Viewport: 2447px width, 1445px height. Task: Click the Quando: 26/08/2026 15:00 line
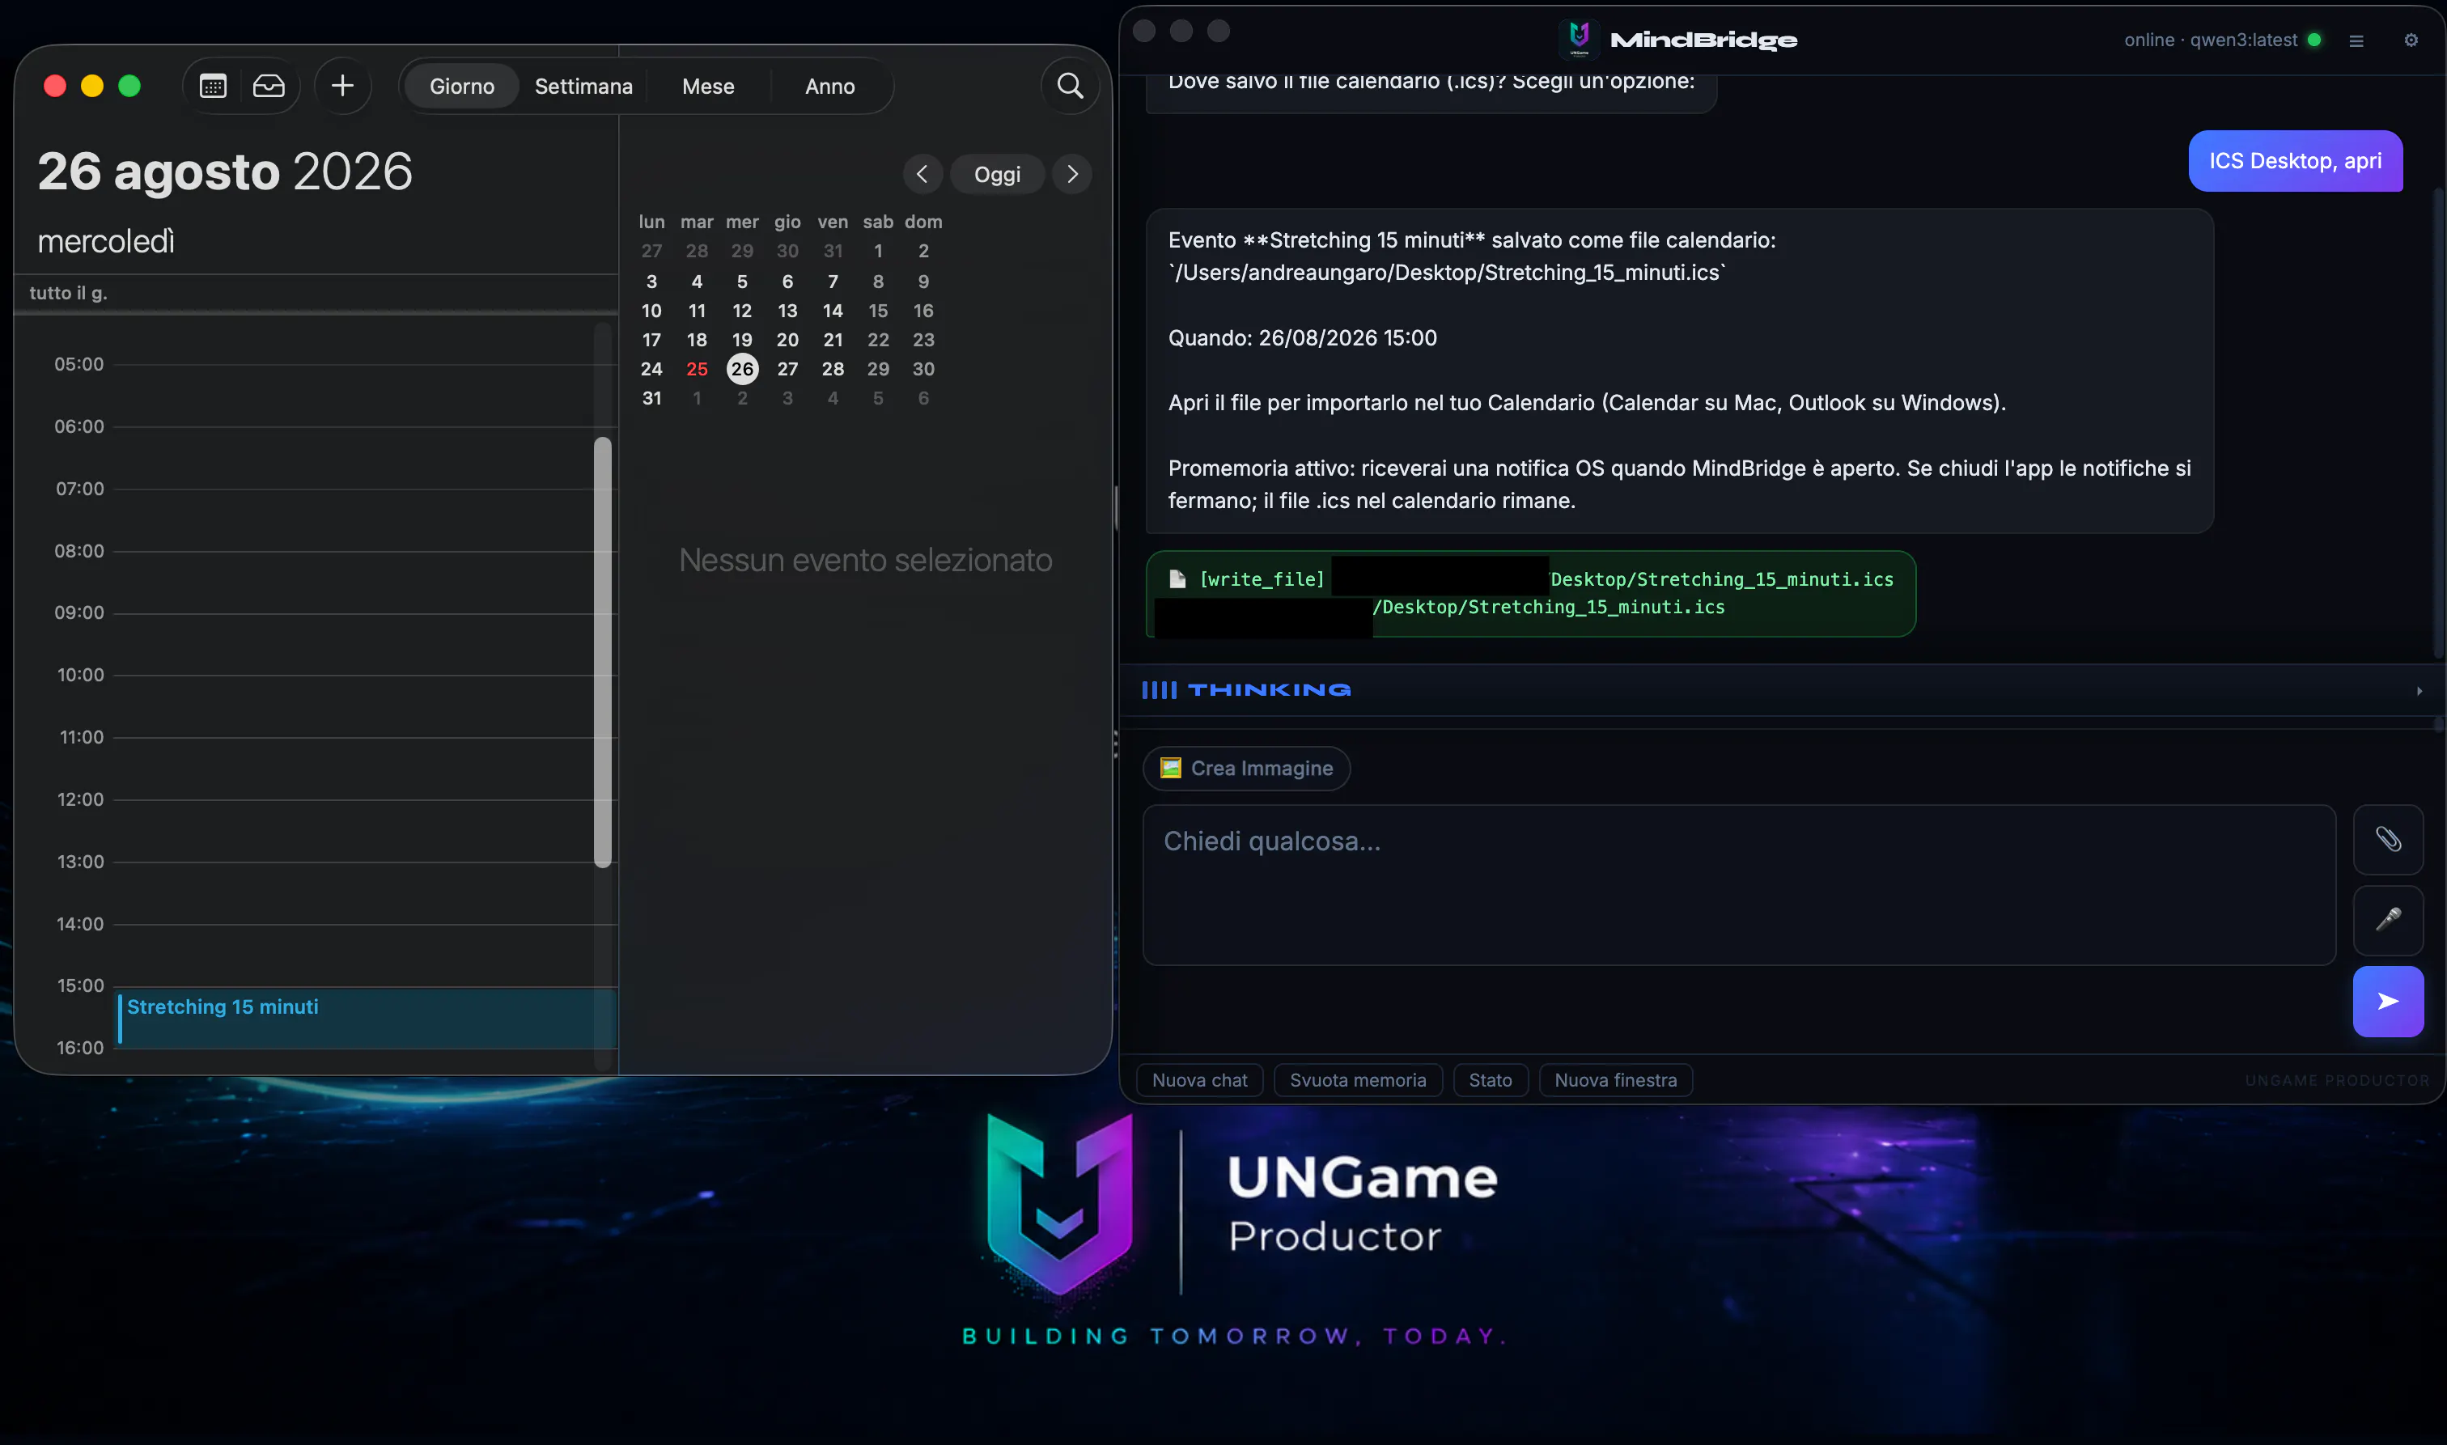coord(1302,338)
